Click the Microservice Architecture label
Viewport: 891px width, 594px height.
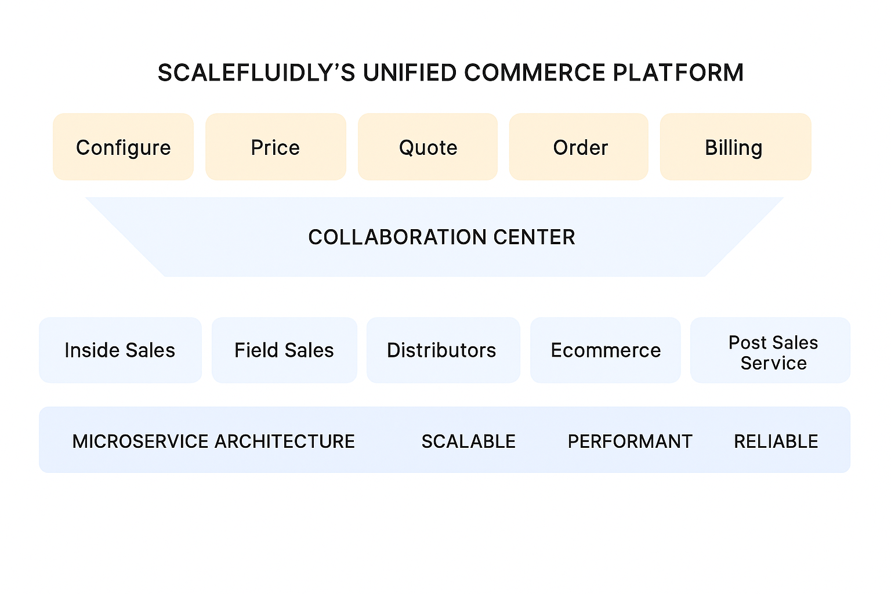pos(213,441)
